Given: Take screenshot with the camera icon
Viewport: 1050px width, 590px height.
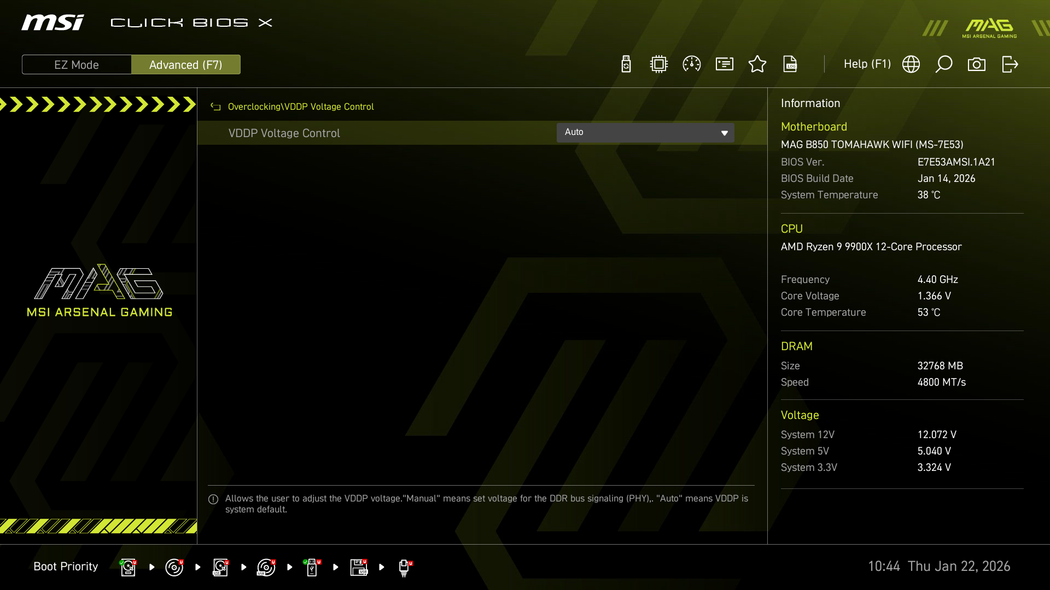Looking at the screenshot, I should 977,64.
